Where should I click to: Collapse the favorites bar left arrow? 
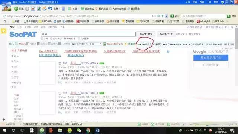click(x=5, y=22)
